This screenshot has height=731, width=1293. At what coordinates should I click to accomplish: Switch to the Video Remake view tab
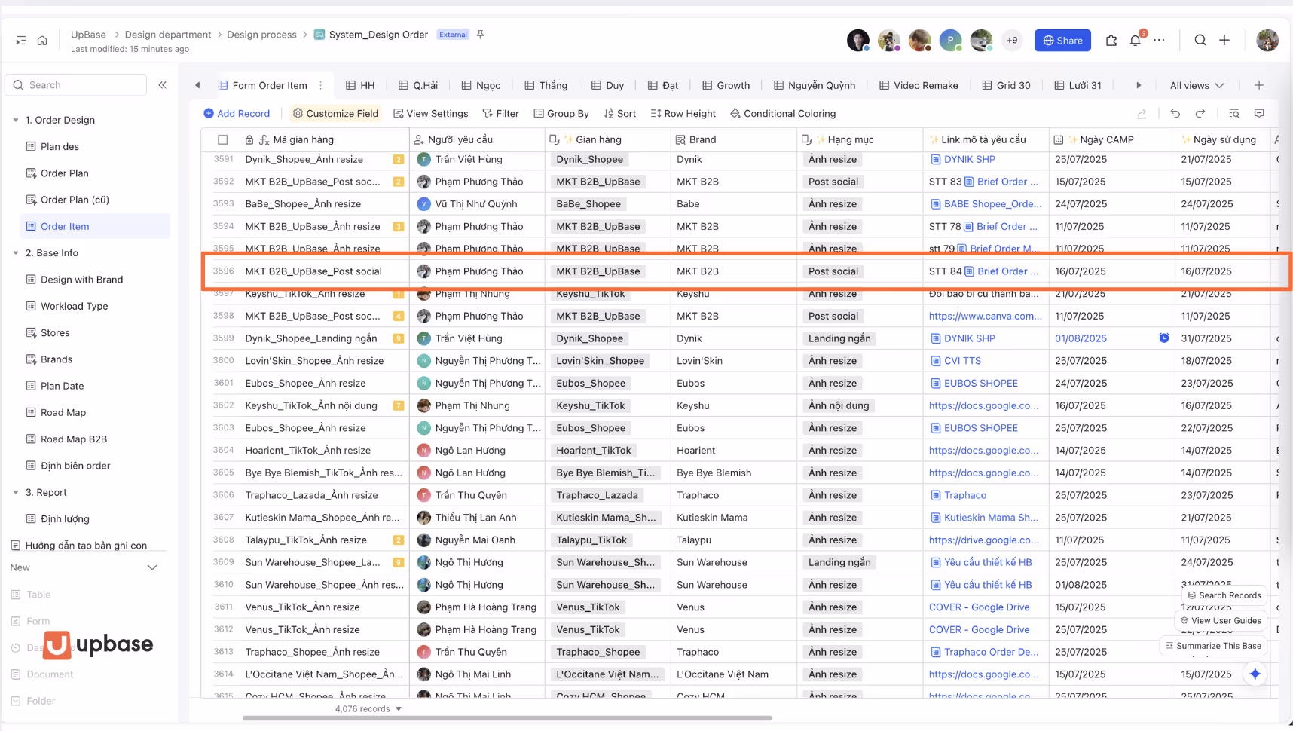[x=919, y=85]
